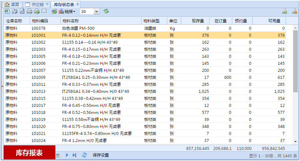Screen dimensions: 300x161
Task: Switch to the 桌面 home tab
Action: point(12,4)
